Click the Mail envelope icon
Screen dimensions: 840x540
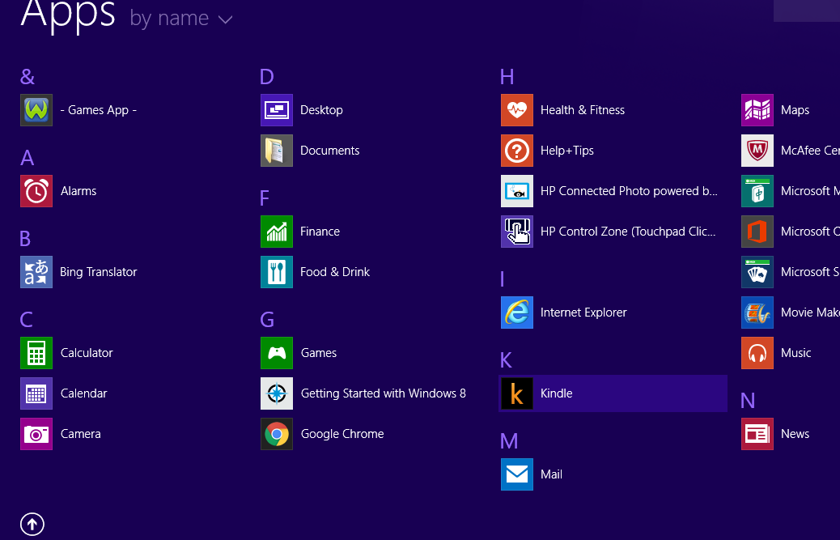point(517,474)
